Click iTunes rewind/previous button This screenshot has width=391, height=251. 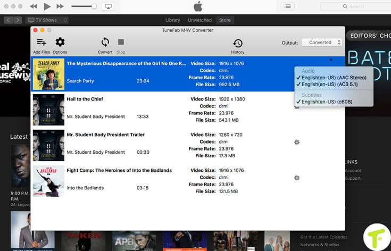(x=34, y=6)
